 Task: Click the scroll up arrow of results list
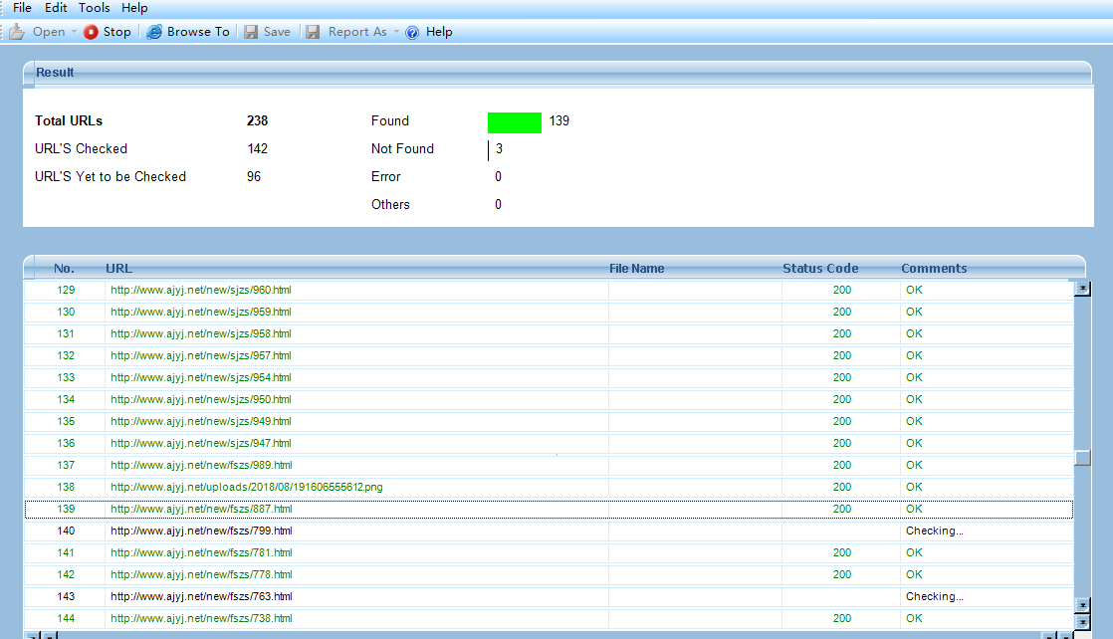(1082, 289)
